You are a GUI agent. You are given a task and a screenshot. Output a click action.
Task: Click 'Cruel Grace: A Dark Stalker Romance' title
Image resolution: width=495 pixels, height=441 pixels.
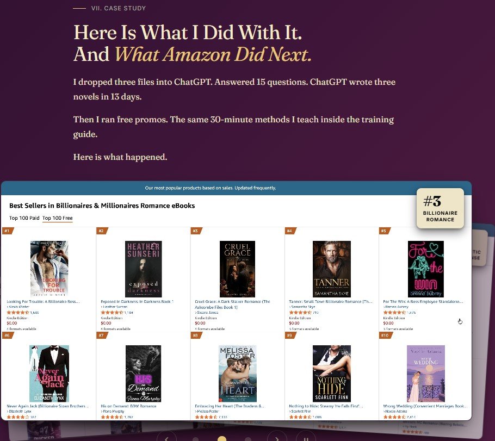click(232, 305)
